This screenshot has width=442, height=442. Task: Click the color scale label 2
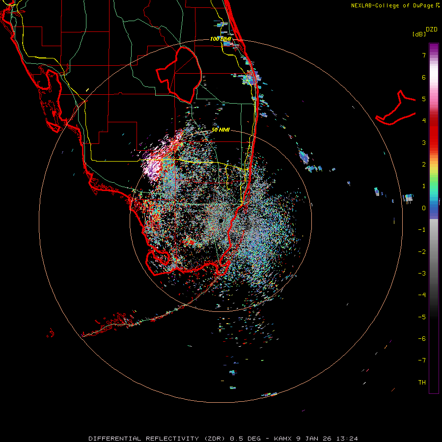(x=424, y=165)
